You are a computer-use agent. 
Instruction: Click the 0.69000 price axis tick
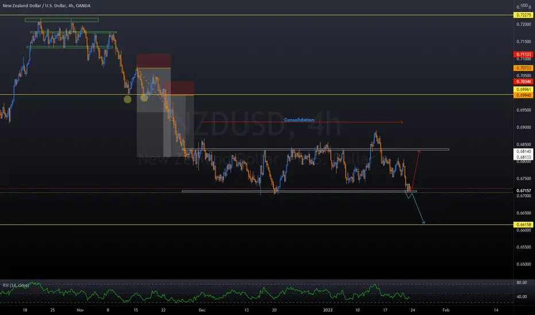pyautogui.click(x=524, y=127)
